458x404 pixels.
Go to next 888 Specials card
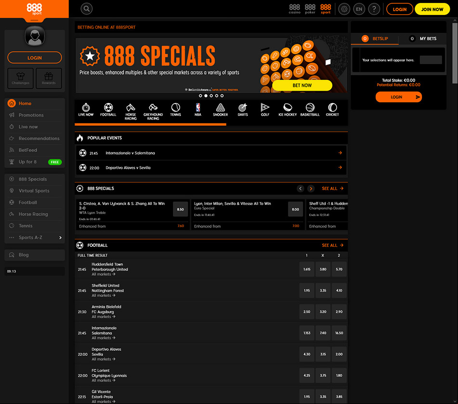[311, 189]
